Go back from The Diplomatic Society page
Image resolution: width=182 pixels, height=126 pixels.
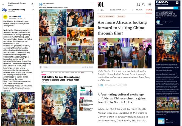(x=3, y=4)
